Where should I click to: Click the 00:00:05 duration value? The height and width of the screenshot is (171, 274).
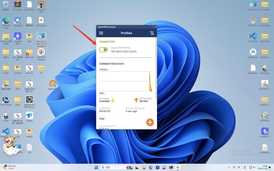(x=105, y=111)
